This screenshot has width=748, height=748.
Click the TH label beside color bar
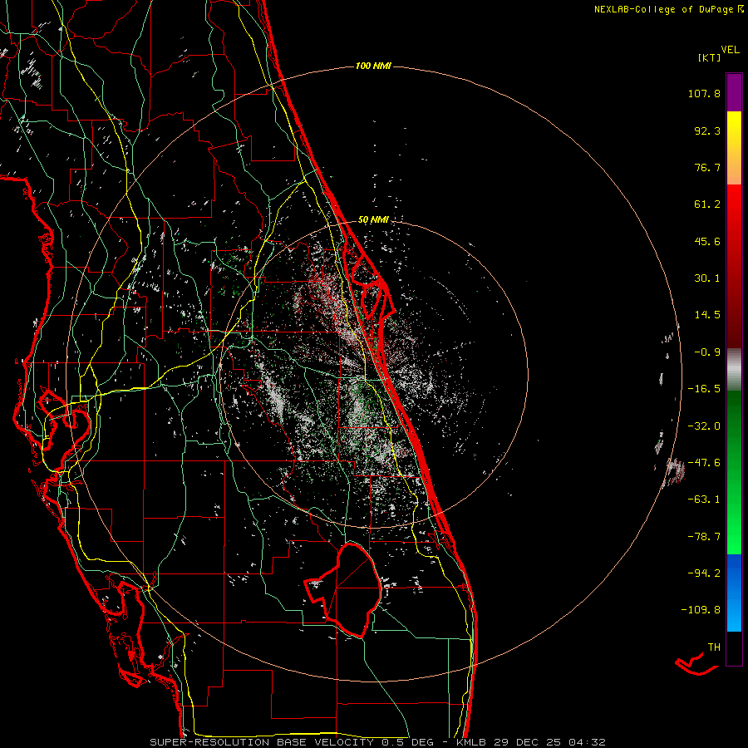pyautogui.click(x=713, y=647)
